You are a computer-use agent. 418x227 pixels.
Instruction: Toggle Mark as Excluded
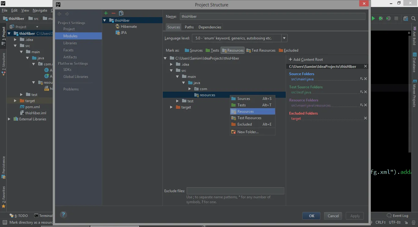pyautogui.click(x=288, y=50)
